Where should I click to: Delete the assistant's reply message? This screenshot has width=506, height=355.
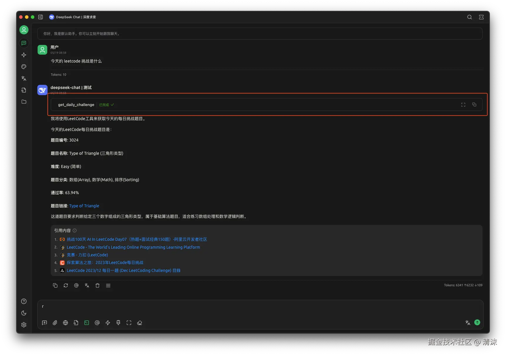coord(97,285)
